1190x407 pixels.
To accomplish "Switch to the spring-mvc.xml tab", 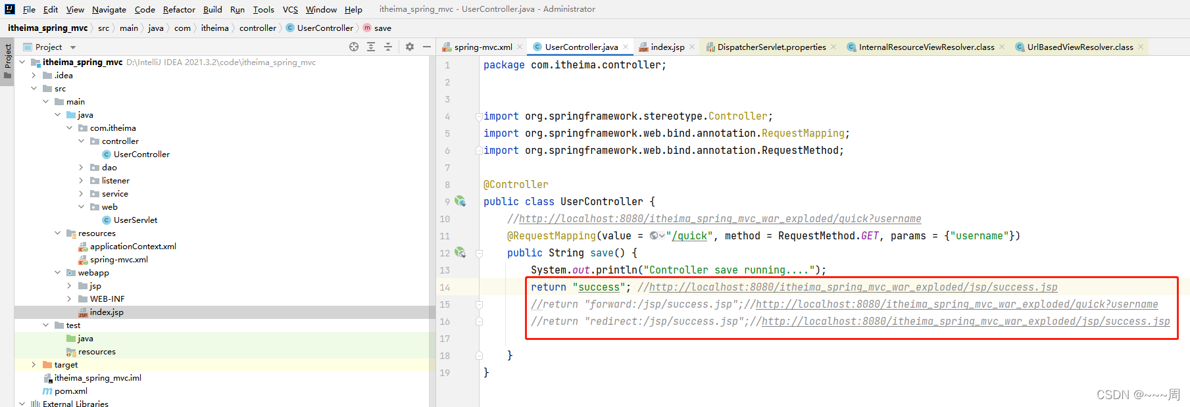I will tap(483, 47).
